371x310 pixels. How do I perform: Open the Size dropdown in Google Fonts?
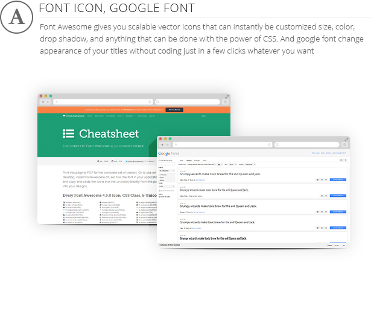(x=233, y=164)
